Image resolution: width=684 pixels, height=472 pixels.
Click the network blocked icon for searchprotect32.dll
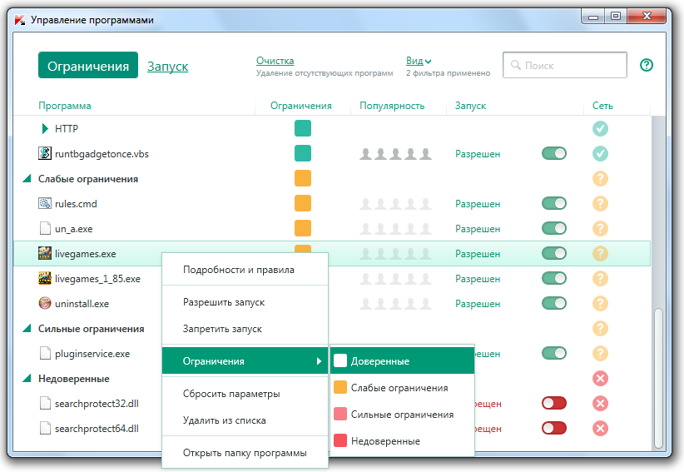(600, 403)
